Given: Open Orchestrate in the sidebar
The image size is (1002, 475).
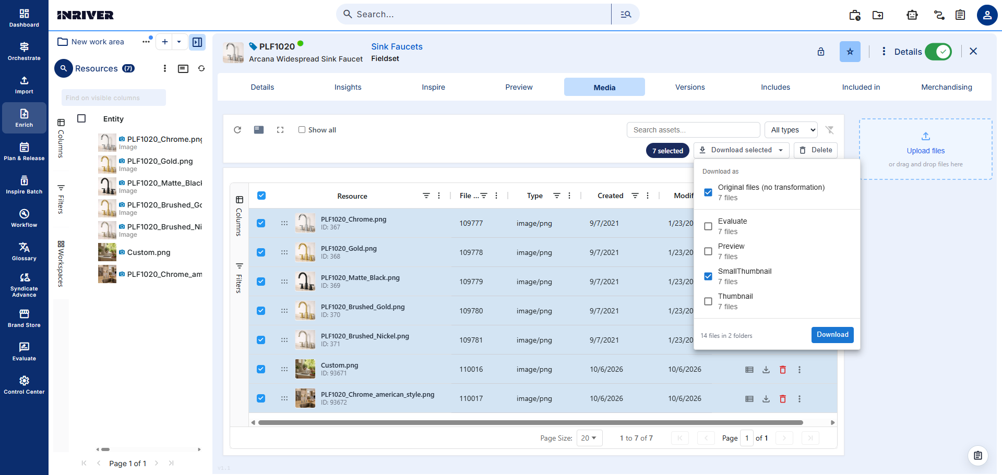Looking at the screenshot, I should point(24,51).
